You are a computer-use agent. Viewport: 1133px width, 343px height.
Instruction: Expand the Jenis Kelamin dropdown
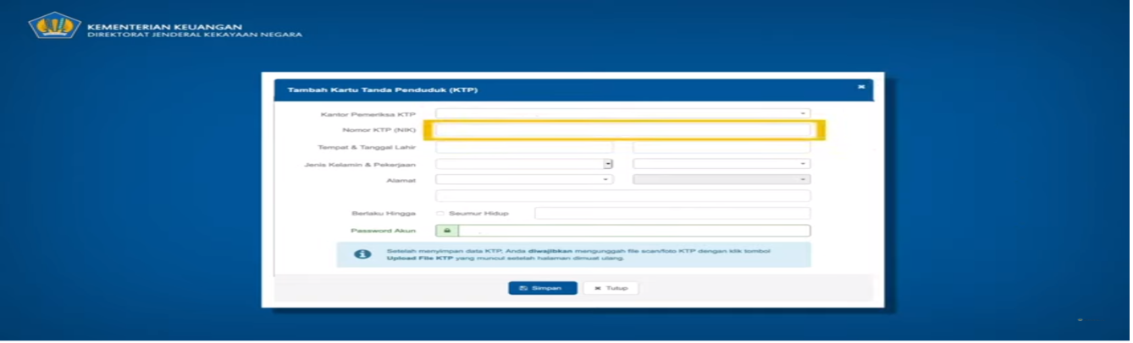pyautogui.click(x=524, y=164)
